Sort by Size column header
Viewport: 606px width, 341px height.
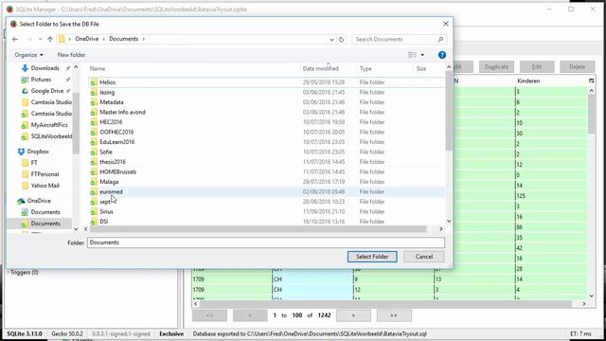421,68
